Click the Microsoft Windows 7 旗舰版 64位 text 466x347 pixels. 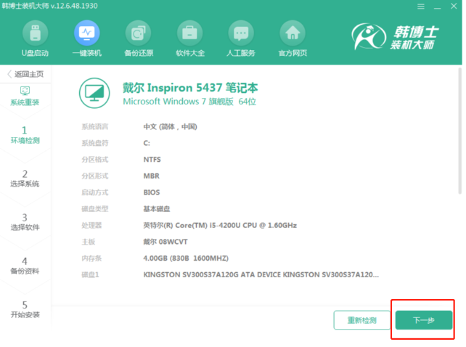[189, 102]
